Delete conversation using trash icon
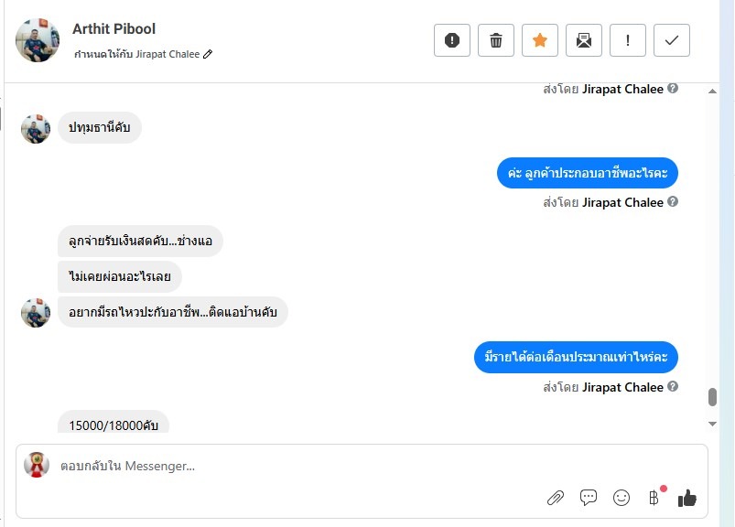Viewport: 735px width, 527px height. [496, 40]
